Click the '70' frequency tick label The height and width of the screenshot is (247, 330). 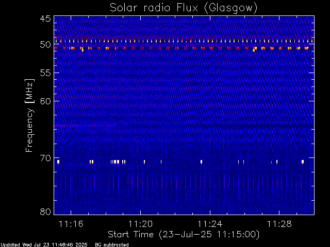click(45, 158)
